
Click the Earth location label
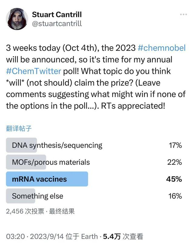tap(89, 237)
